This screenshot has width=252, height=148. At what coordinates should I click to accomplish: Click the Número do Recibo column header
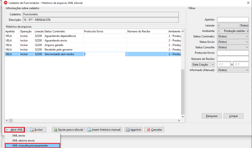pyautogui.click(x=147, y=31)
